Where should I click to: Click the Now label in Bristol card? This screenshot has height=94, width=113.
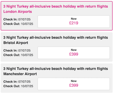click(x=74, y=50)
